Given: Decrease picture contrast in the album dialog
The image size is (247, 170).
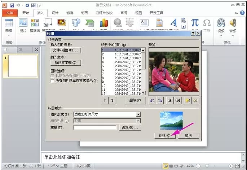Looking at the screenshot, I should pyautogui.click(x=177, y=100).
